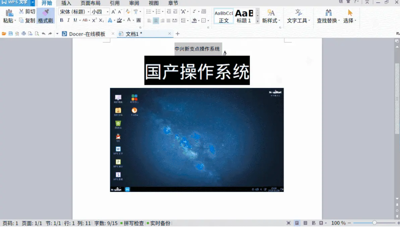The image size is (400, 227).
Task: Switch to 视图 ribbon tab
Action: point(154,3)
